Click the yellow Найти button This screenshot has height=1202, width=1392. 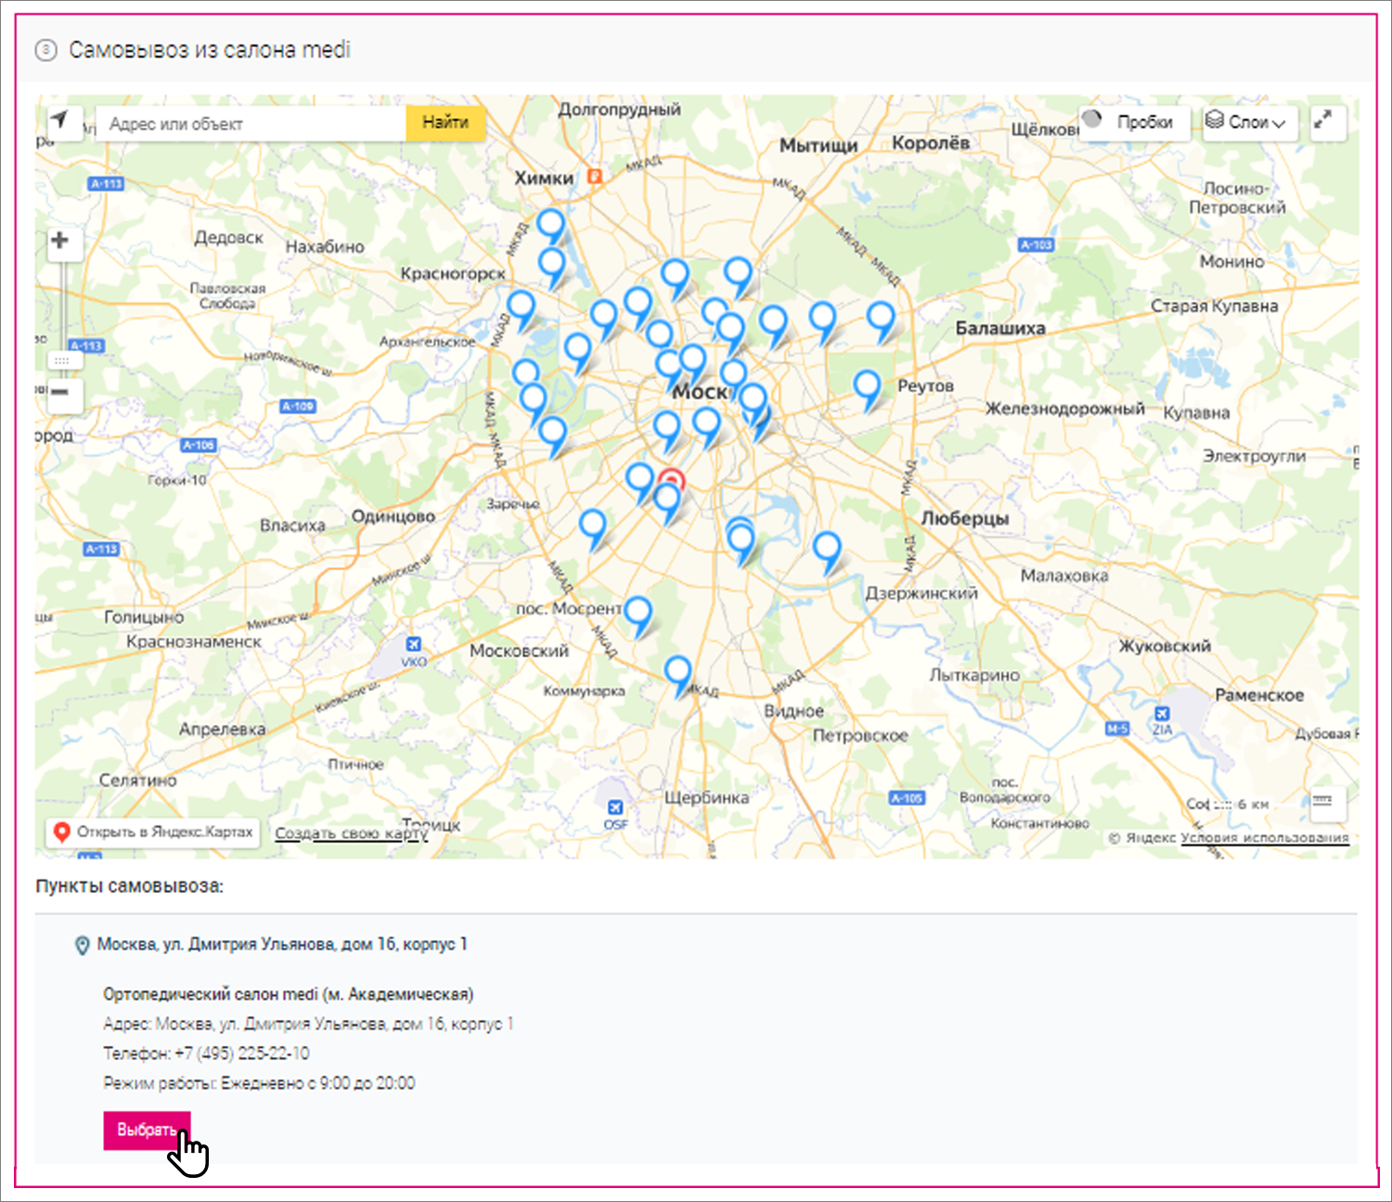tap(445, 123)
